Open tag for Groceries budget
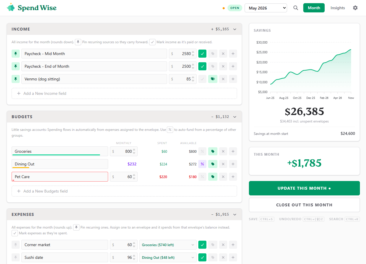This screenshot has width=366, height=264. pyautogui.click(x=213, y=151)
